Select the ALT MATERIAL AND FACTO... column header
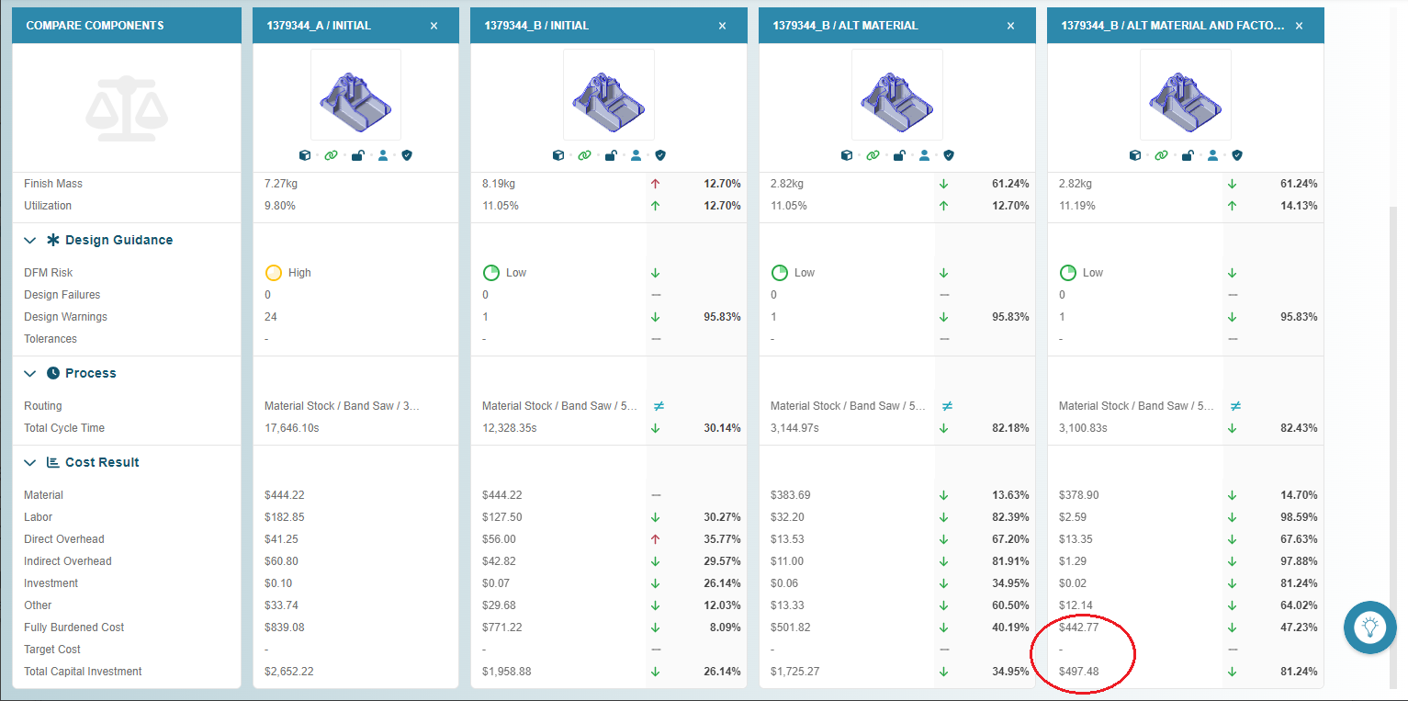The height and width of the screenshot is (701, 1408). click(1172, 26)
